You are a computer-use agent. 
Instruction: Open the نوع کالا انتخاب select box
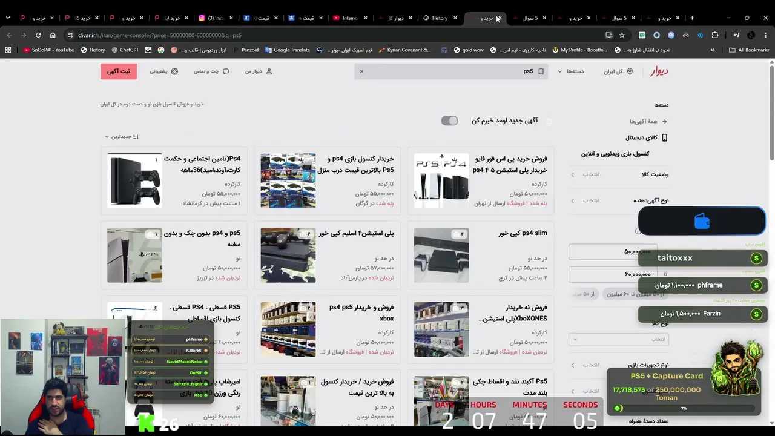618,339
